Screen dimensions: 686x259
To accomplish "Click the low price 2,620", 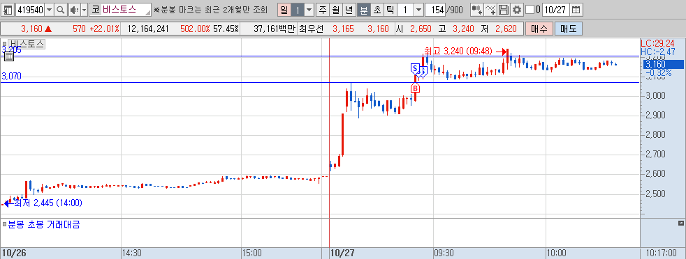I will pos(506,29).
